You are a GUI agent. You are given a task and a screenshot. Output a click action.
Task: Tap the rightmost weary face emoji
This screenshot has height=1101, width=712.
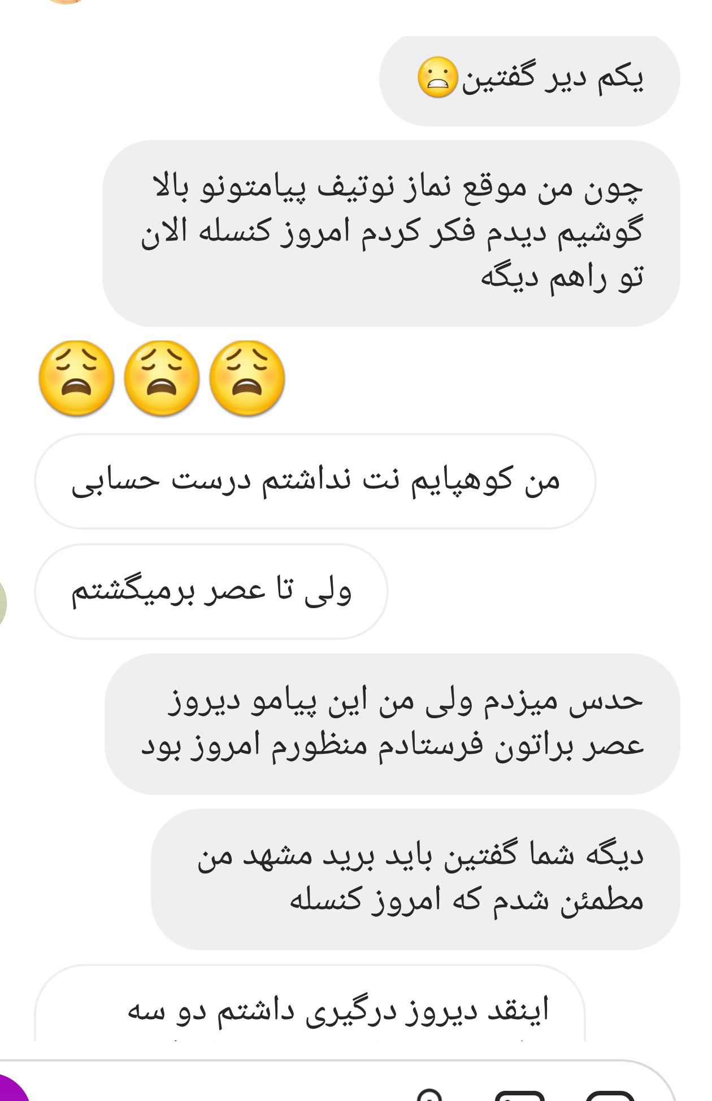click(247, 378)
